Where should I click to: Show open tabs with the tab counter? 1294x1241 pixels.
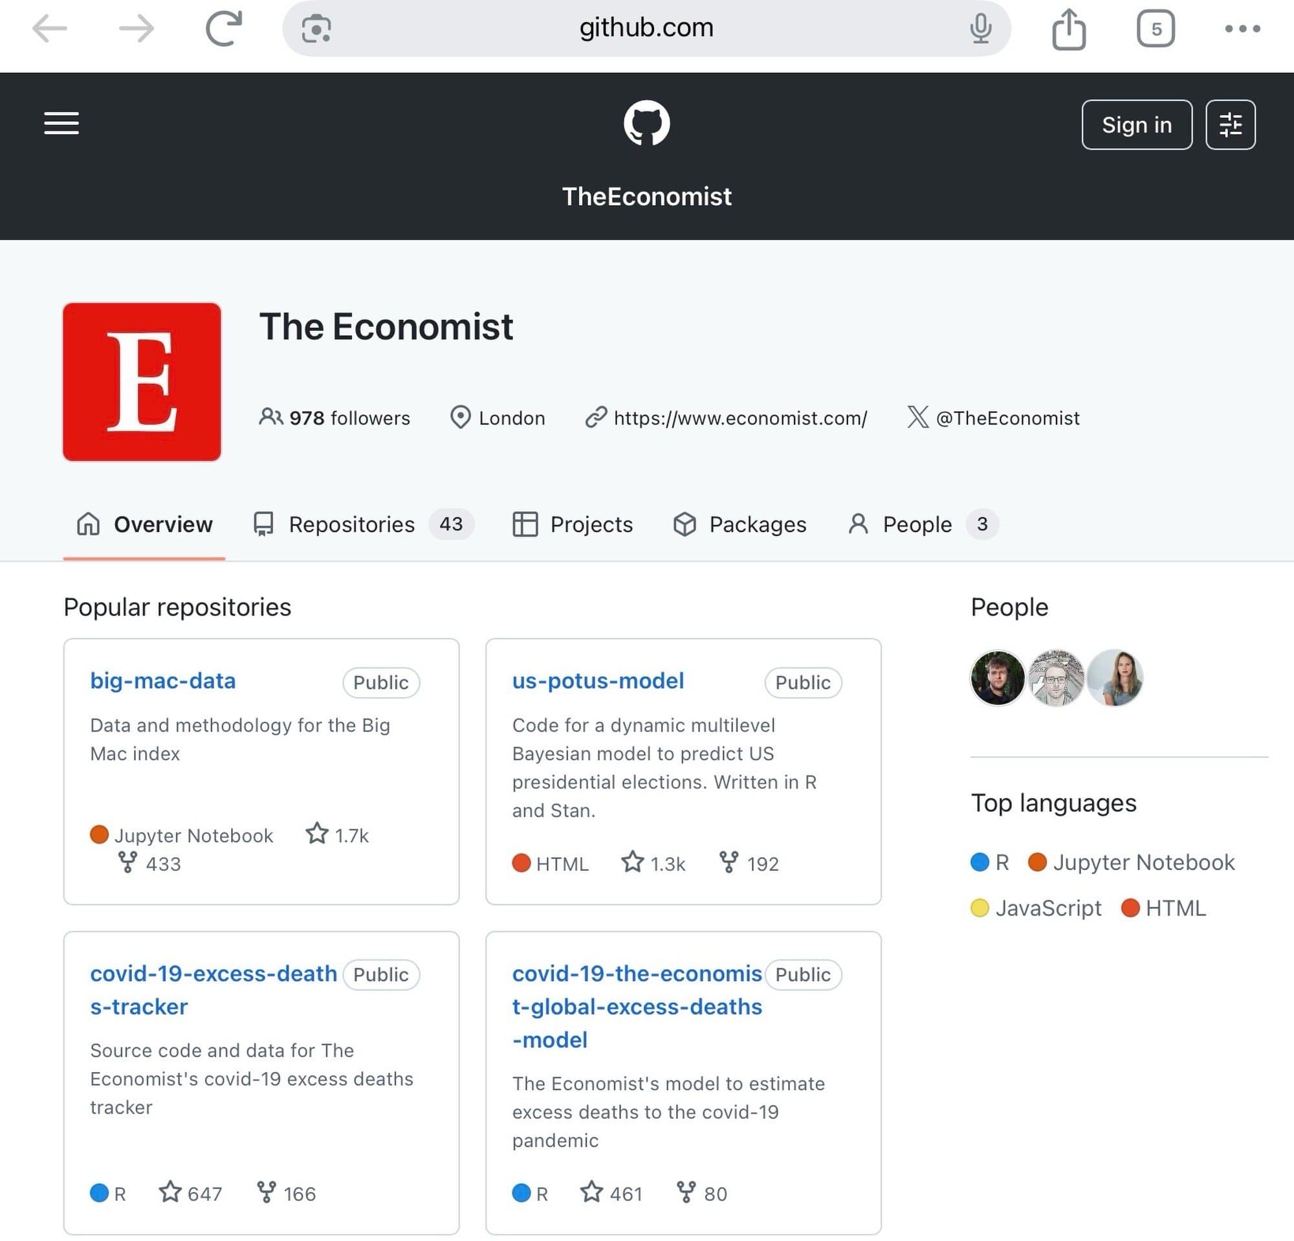pos(1156,28)
